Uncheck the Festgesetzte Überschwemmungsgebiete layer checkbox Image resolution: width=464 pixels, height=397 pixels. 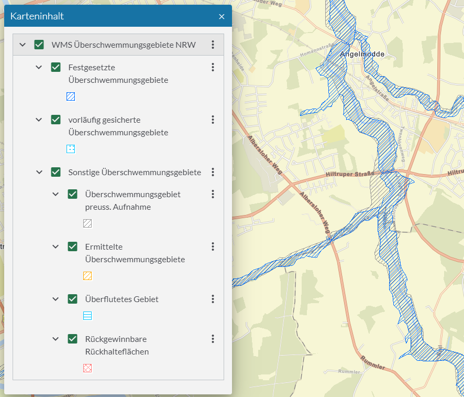(x=56, y=67)
